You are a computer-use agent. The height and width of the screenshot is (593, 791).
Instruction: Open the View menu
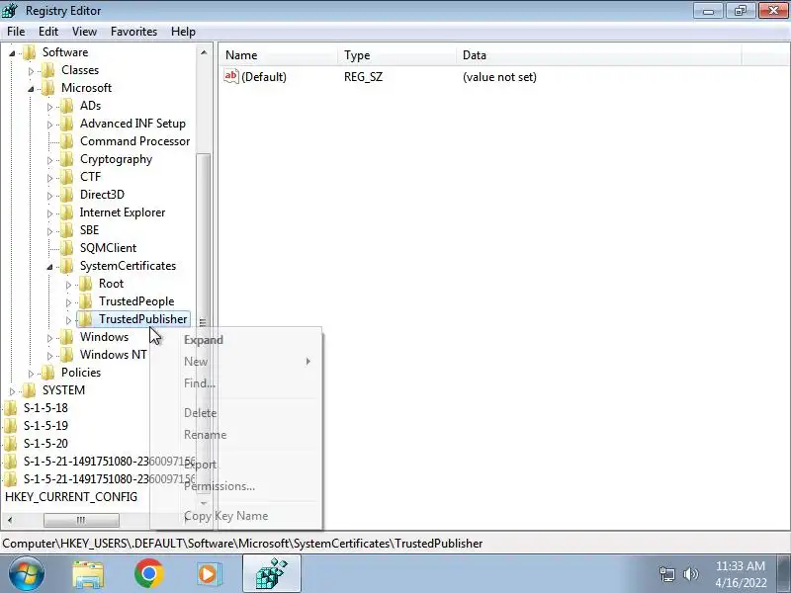[x=84, y=32]
